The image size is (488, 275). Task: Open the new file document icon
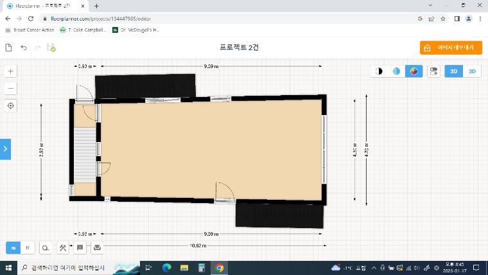pyautogui.click(x=9, y=48)
